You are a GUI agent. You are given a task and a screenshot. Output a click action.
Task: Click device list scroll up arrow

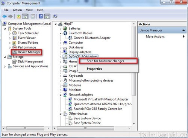pyautogui.click(x=134, y=24)
